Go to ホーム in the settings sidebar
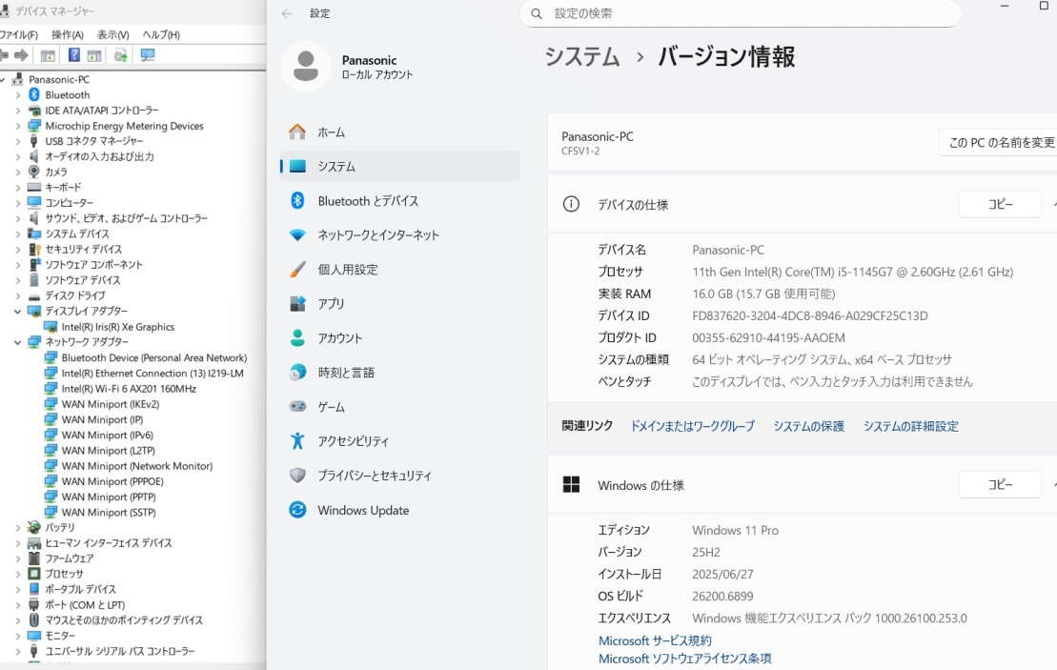 331,132
